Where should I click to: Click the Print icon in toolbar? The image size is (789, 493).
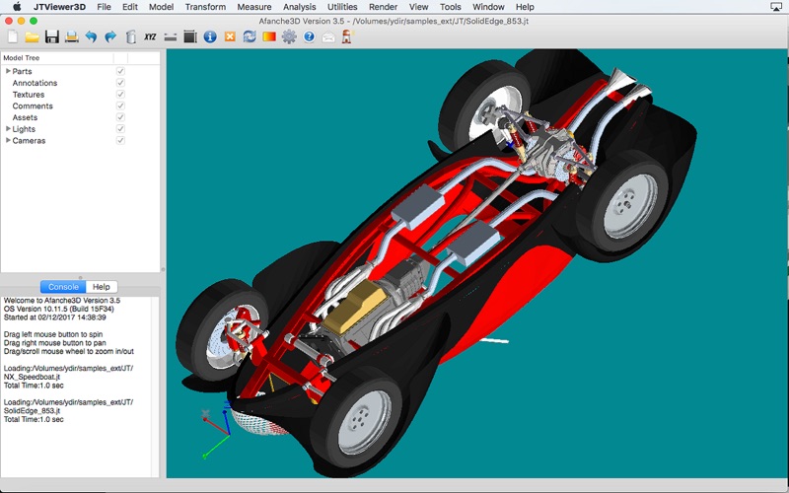click(71, 37)
